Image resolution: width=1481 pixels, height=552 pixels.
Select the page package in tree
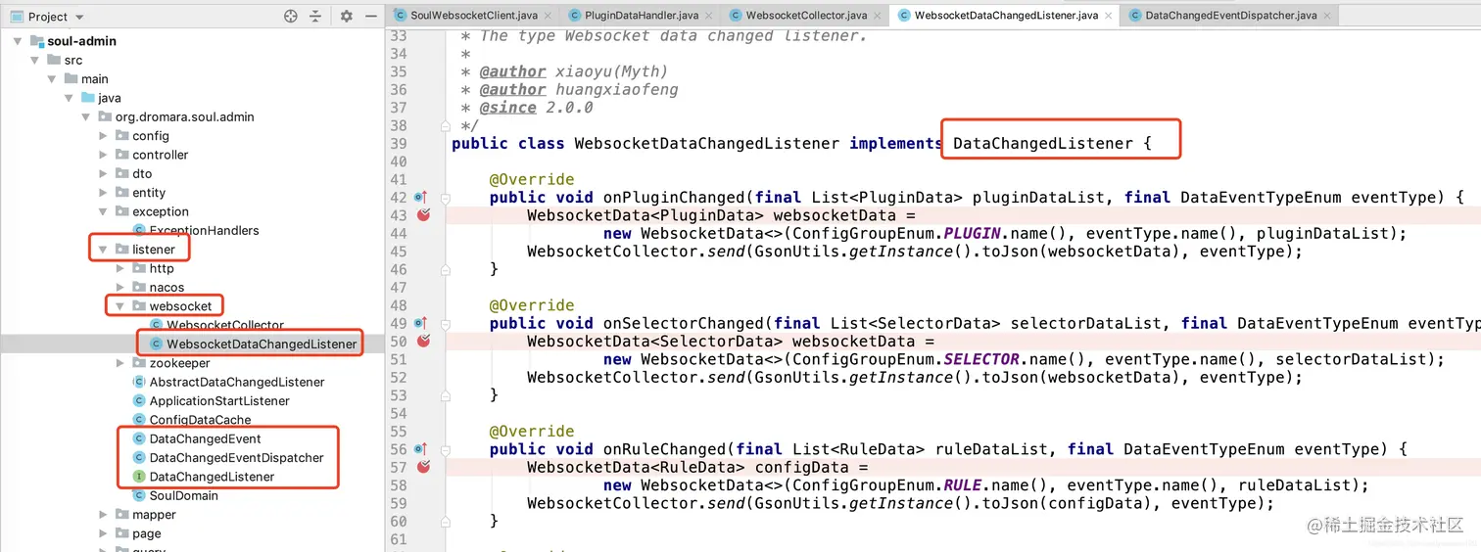[x=147, y=533]
